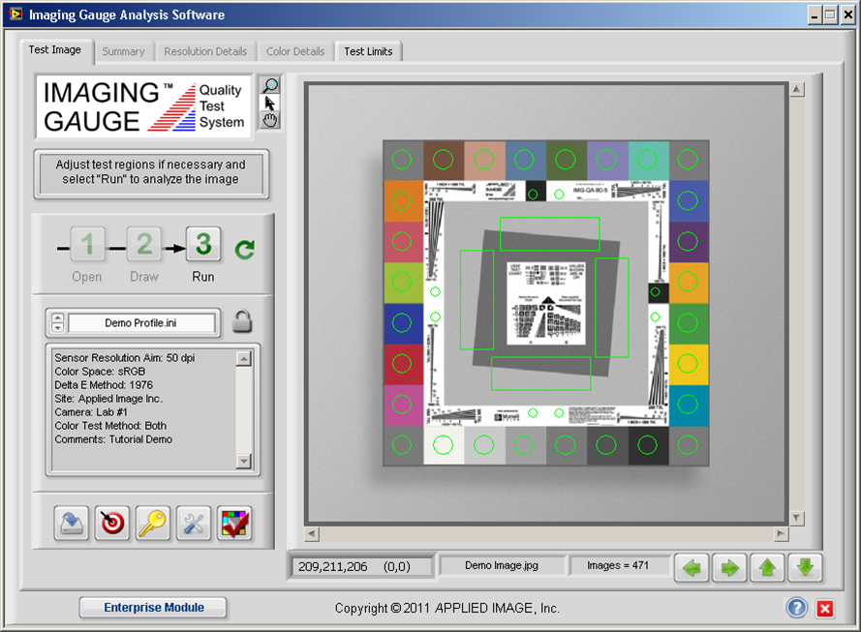Click the red target bullseye icon
861x632 pixels.
point(112,523)
